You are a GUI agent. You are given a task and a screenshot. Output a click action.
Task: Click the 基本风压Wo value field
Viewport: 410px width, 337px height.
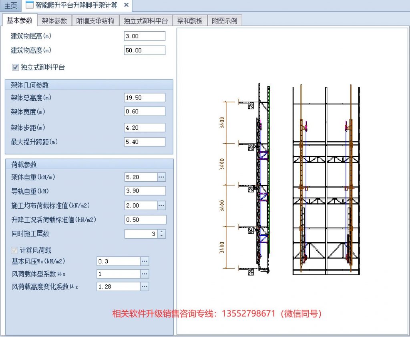pyautogui.click(x=119, y=261)
